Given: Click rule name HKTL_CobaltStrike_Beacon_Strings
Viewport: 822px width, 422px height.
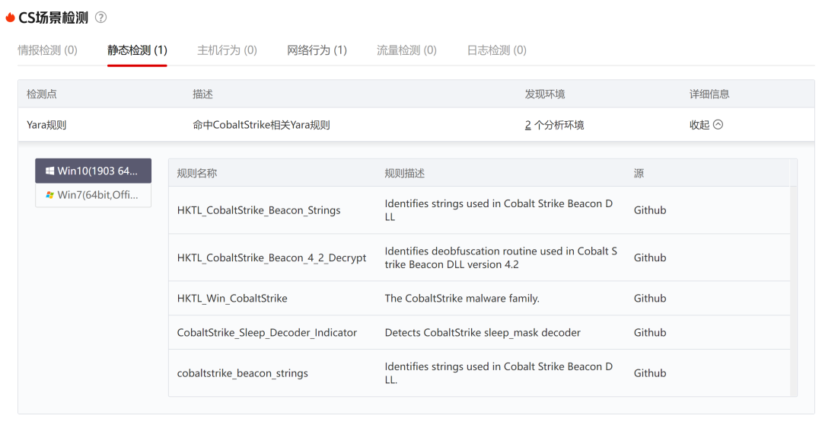Looking at the screenshot, I should tap(259, 210).
